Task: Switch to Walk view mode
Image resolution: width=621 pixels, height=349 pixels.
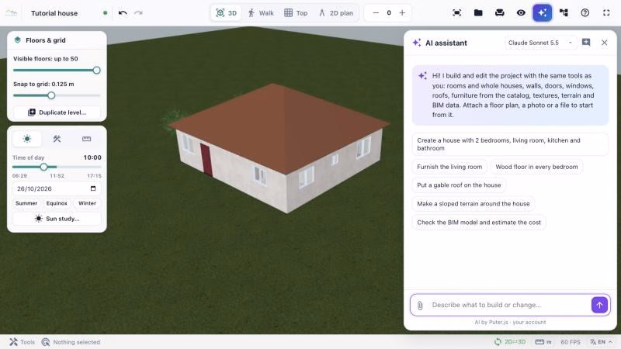Action: (x=261, y=13)
